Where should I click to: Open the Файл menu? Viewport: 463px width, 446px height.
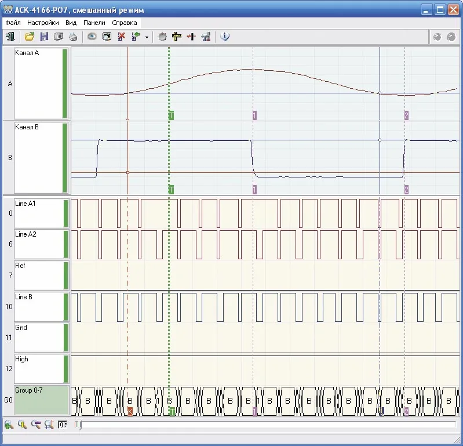pos(13,23)
